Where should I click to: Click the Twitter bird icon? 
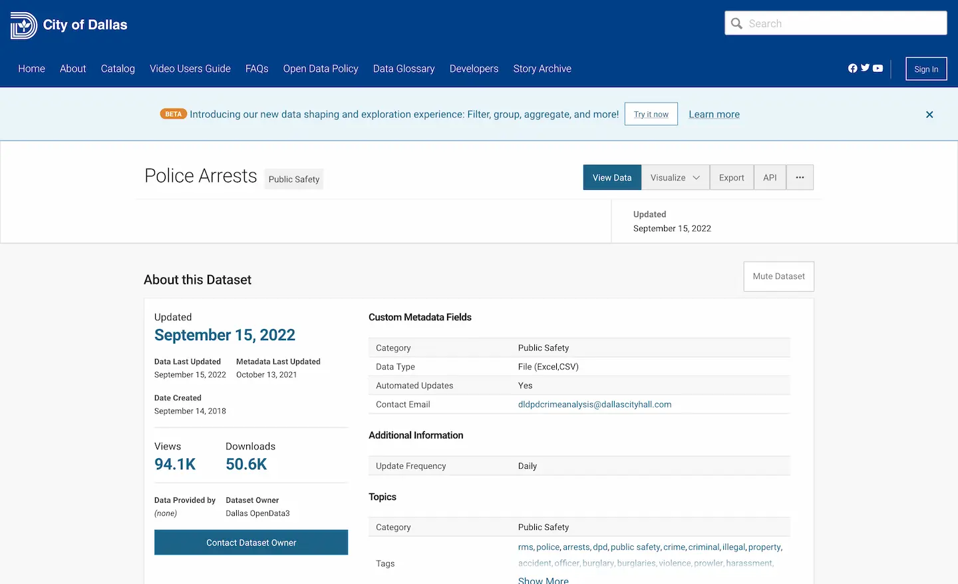click(865, 68)
